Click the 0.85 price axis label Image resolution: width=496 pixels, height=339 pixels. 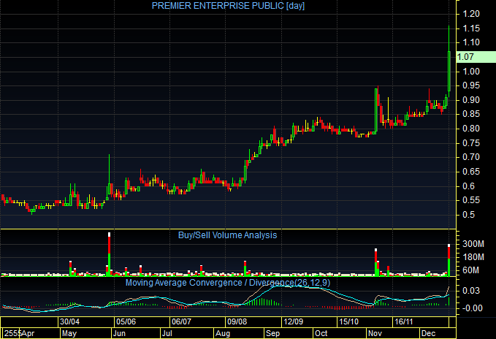(471, 114)
